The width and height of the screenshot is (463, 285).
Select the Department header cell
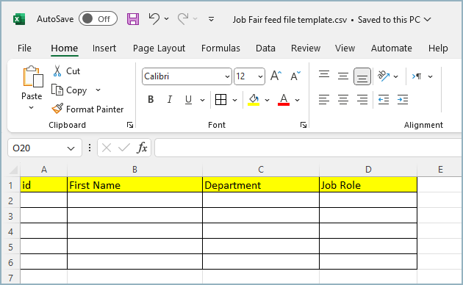point(261,185)
